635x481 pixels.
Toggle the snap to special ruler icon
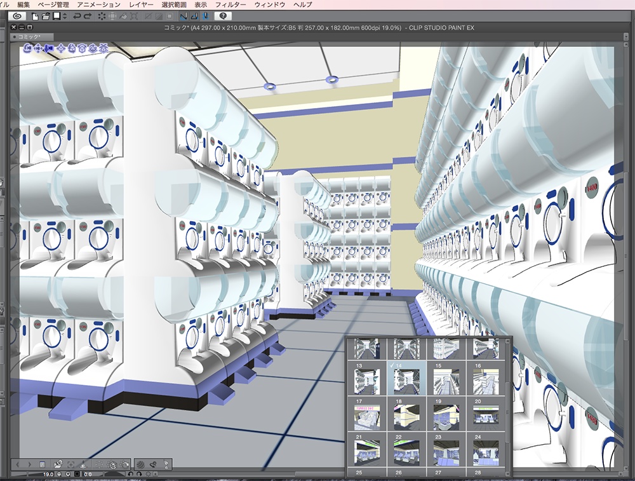tap(194, 16)
